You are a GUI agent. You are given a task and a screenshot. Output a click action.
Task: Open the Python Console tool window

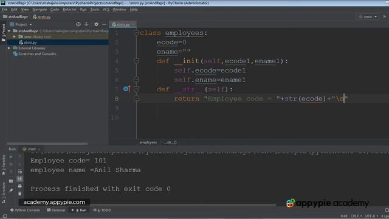(x=25, y=210)
